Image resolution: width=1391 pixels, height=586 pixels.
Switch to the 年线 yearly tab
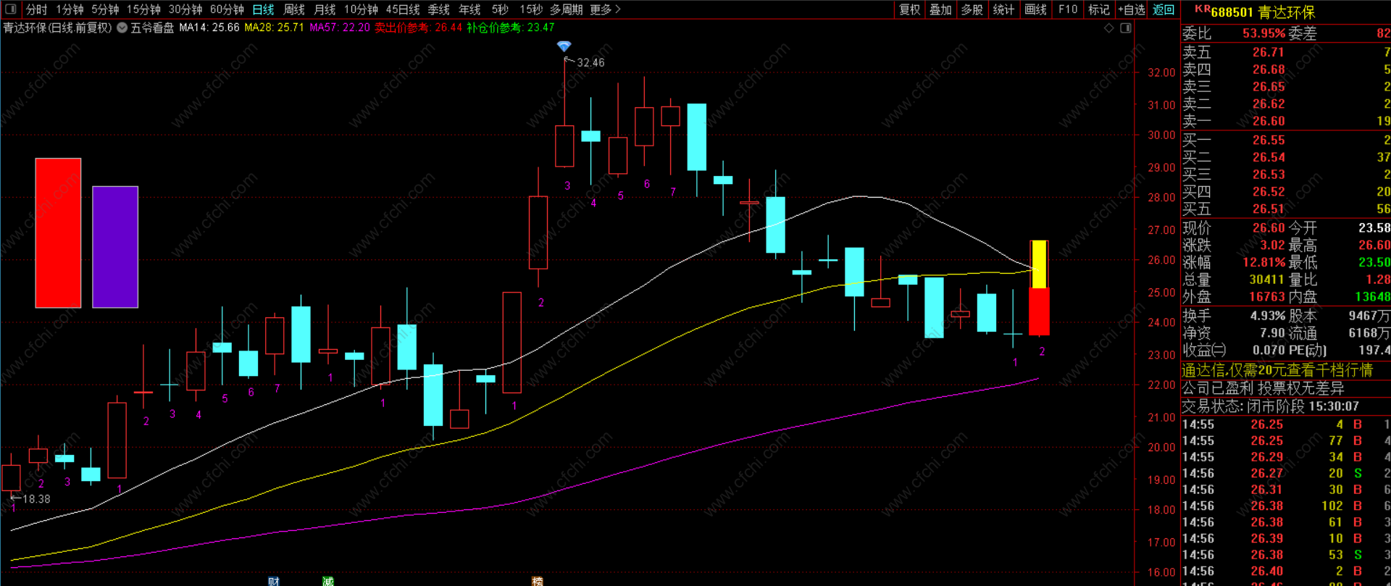point(469,9)
